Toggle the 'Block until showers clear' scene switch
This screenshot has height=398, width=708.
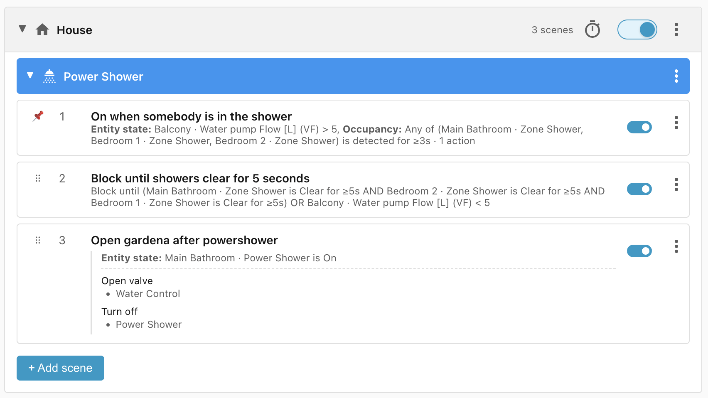click(x=639, y=189)
